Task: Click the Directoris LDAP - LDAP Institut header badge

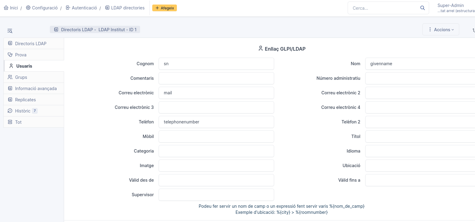Action: tap(95, 29)
